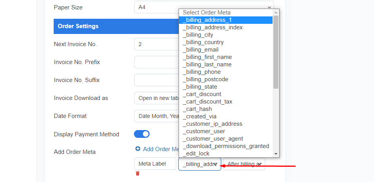Viewport: 374px width, 182px height.
Task: Pick the _cart_discount_tax option
Action: coord(226,102)
